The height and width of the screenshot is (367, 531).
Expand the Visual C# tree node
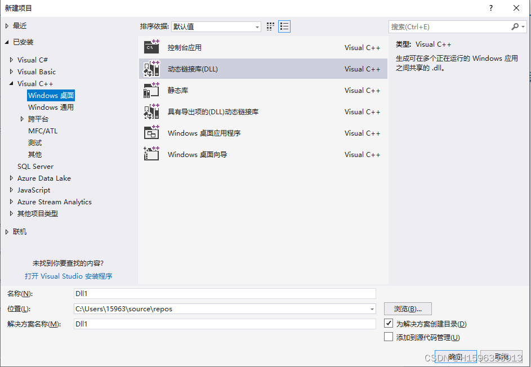(x=12, y=60)
